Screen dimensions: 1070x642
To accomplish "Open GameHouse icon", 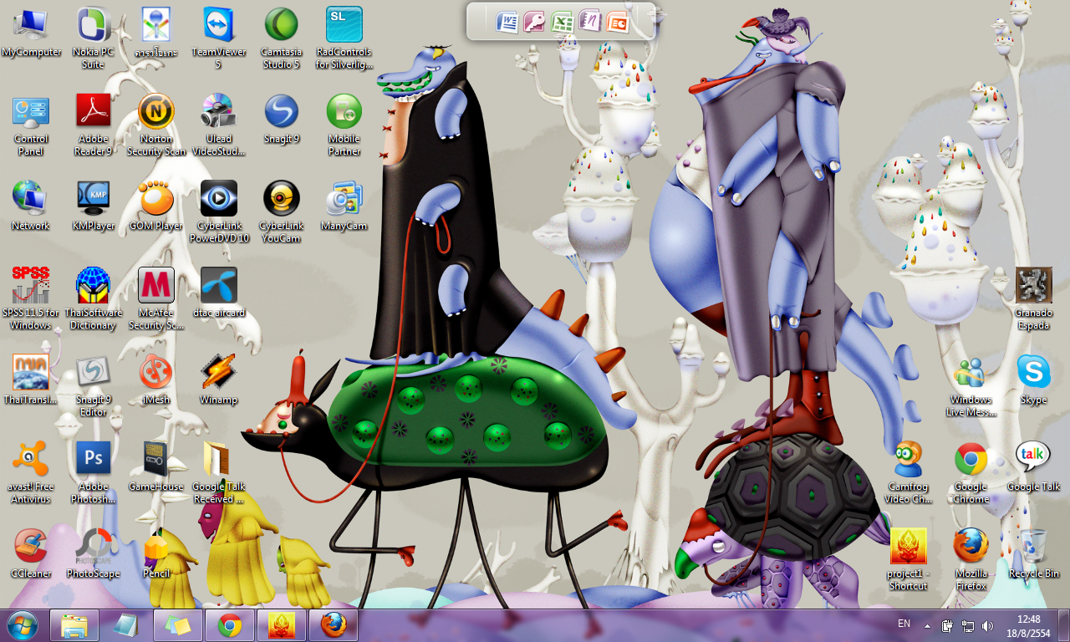I will 156,467.
